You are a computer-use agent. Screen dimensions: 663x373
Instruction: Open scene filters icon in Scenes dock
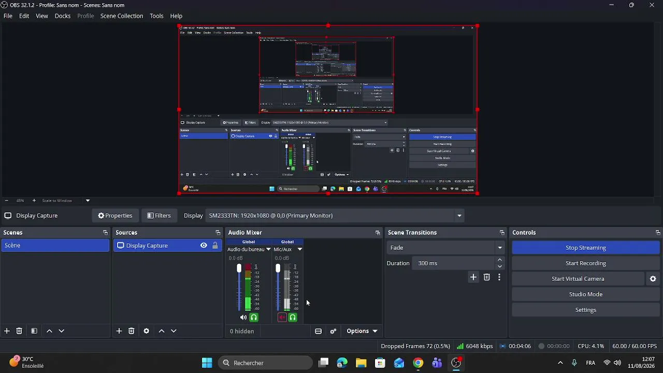coord(34,331)
